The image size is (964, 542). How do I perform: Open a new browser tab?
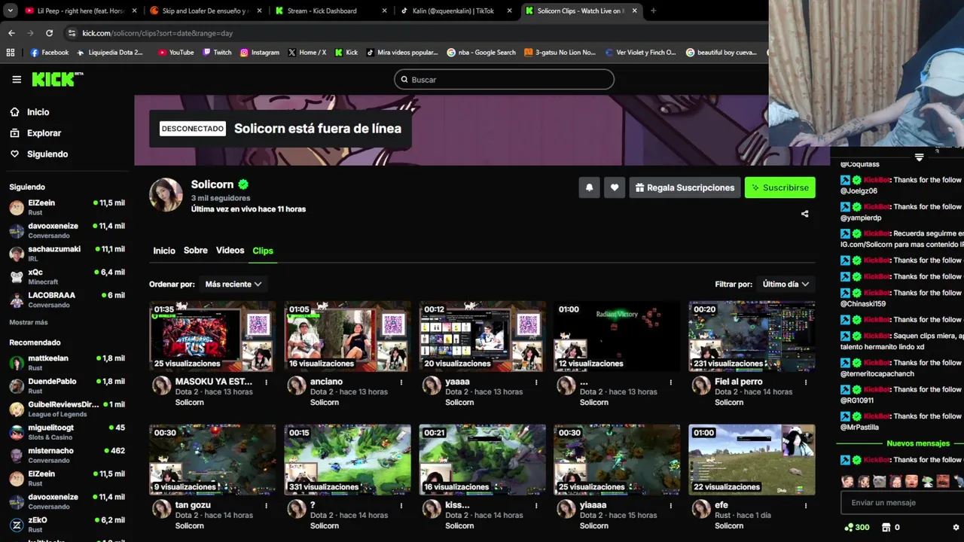click(x=653, y=11)
